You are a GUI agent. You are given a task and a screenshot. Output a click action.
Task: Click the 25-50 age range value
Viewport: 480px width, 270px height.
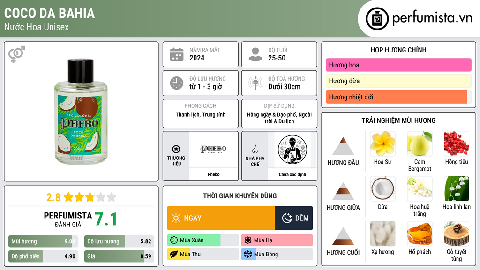click(x=277, y=58)
